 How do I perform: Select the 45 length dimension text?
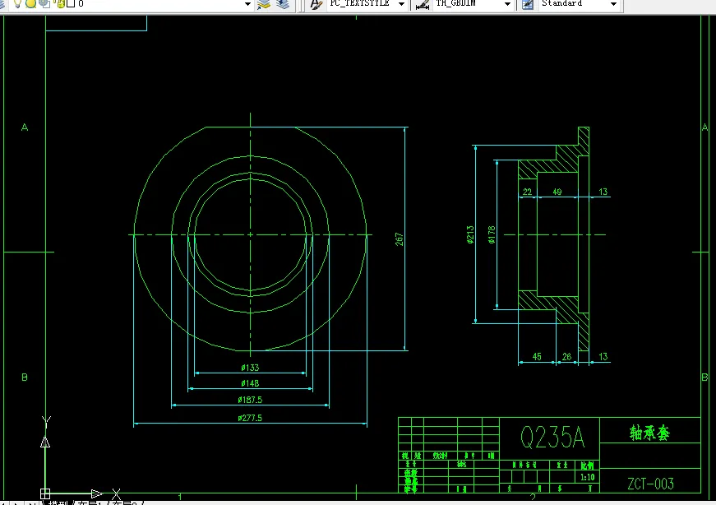click(537, 356)
